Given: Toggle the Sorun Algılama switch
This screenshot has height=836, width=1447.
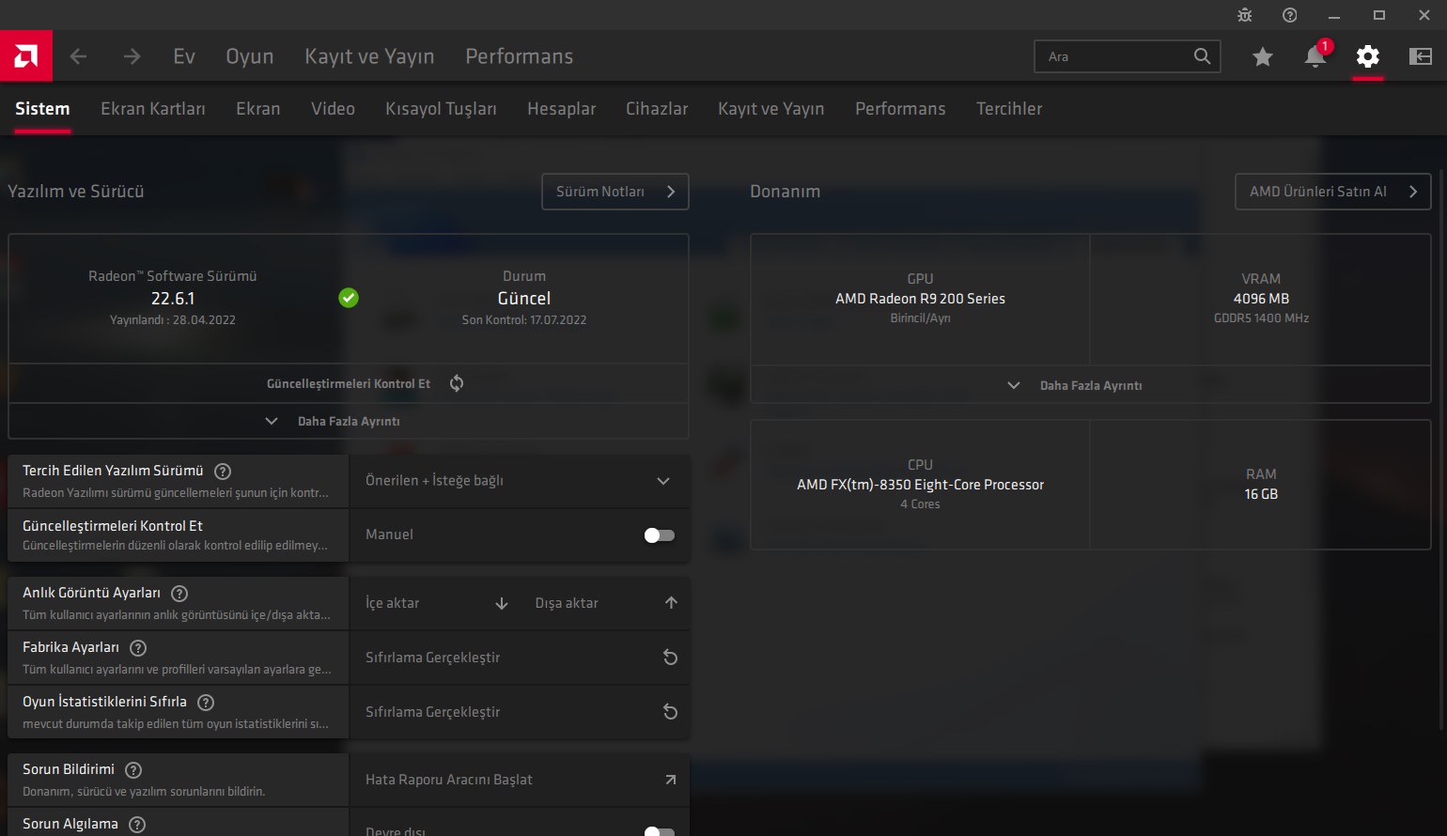Looking at the screenshot, I should [660, 831].
